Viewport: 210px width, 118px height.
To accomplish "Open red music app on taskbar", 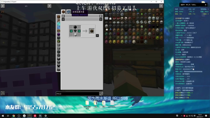I will click(35, 116).
